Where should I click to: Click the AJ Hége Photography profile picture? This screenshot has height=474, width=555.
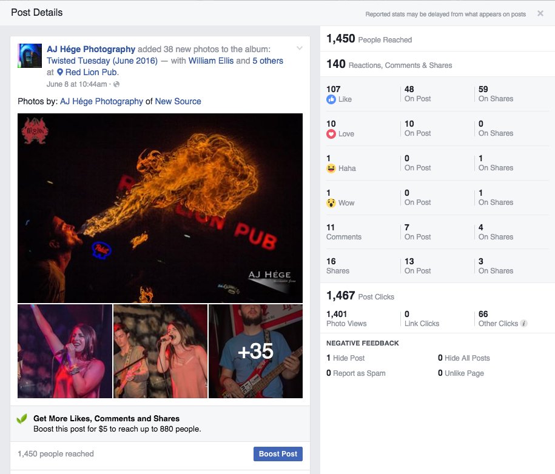tap(30, 56)
